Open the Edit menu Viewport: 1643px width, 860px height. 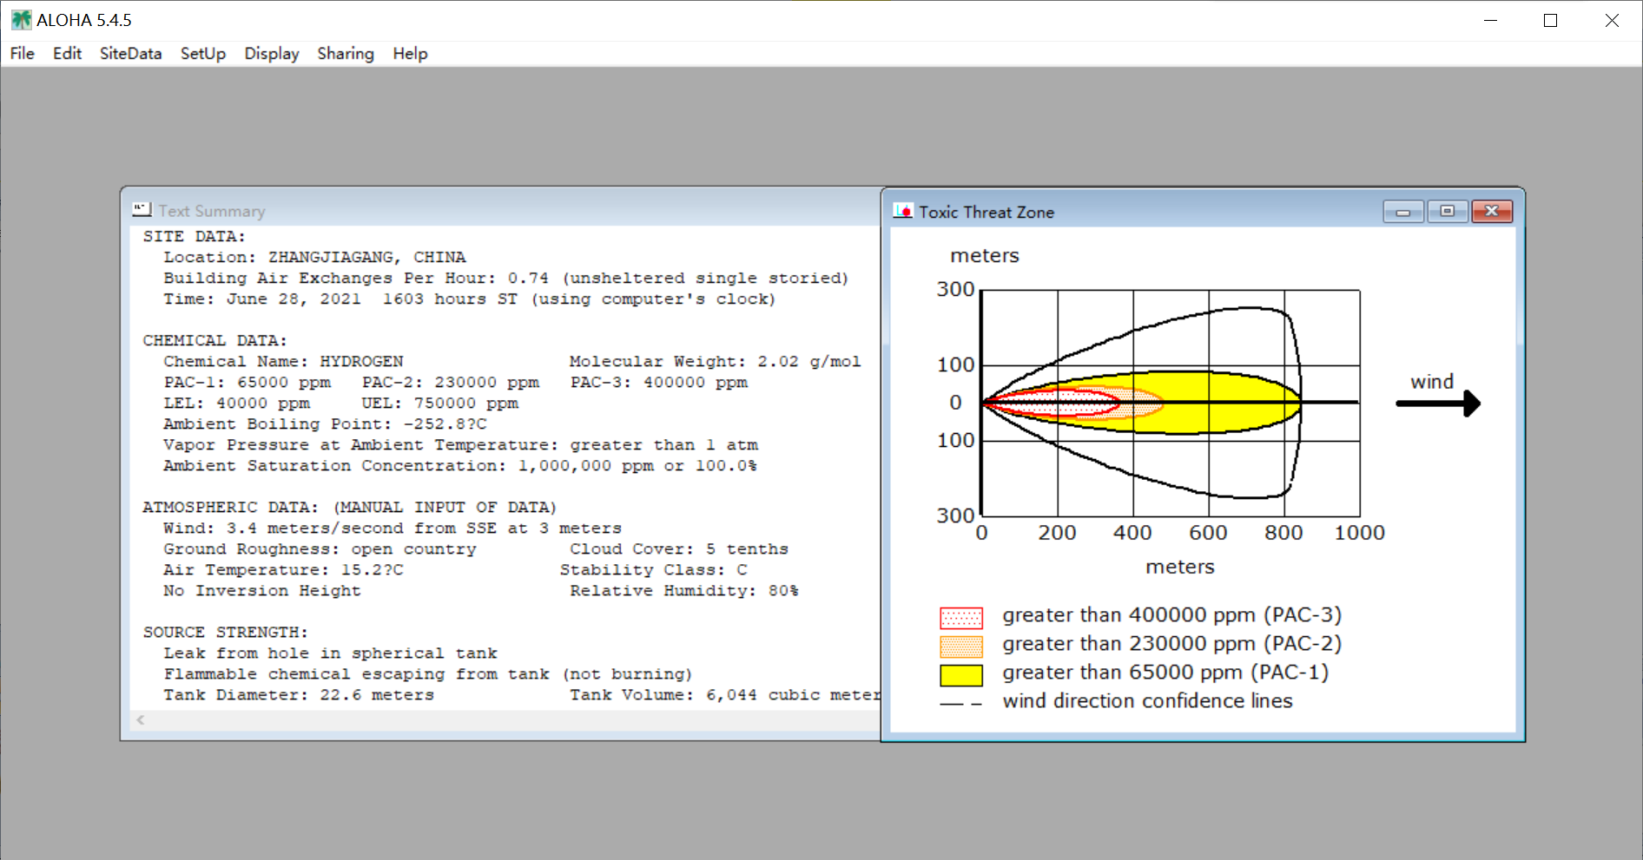[x=67, y=54]
